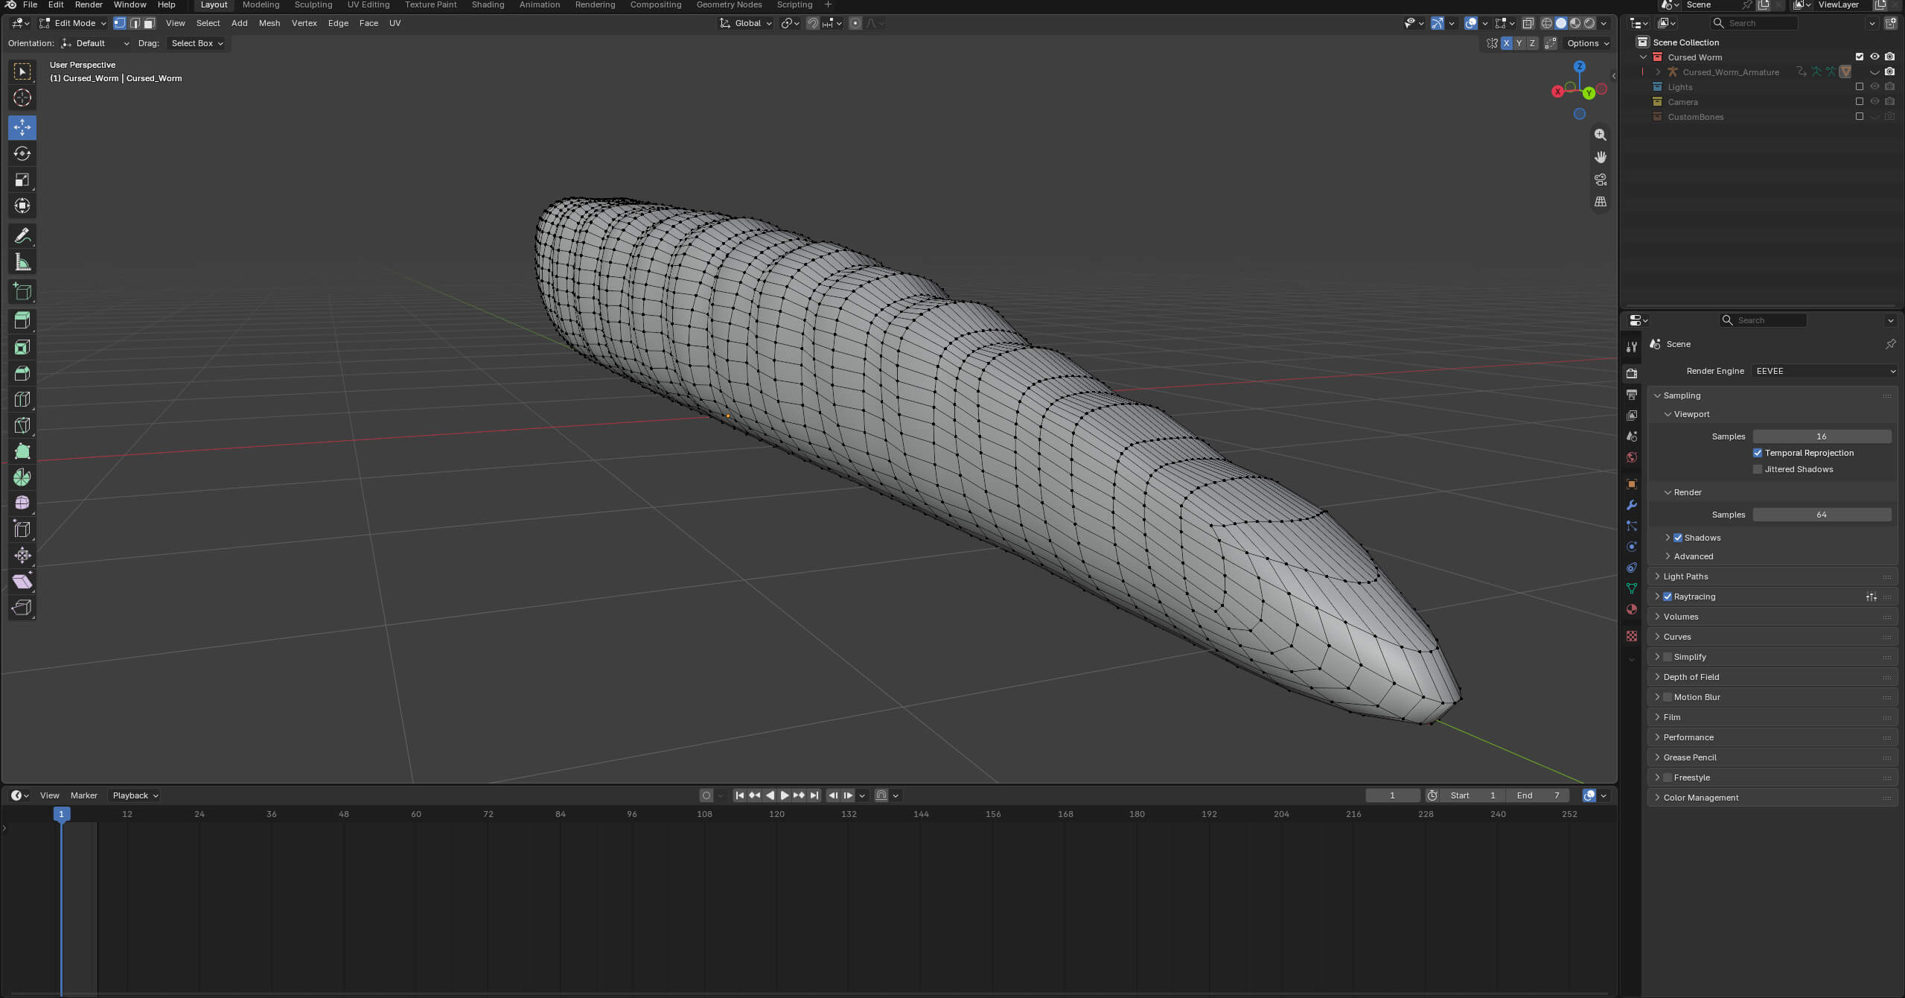Select the Move tool in toolbar
Screen dimensions: 1905x998
pyautogui.click(x=22, y=127)
